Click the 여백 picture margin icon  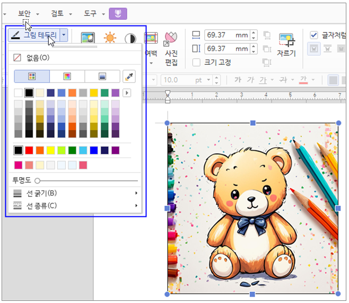151,38
